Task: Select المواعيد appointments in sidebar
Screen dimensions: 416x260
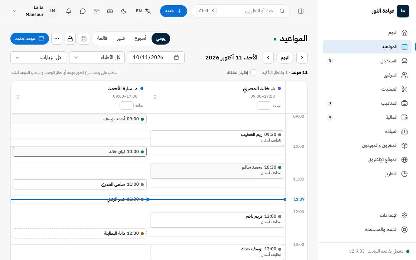Action: click(x=367, y=47)
